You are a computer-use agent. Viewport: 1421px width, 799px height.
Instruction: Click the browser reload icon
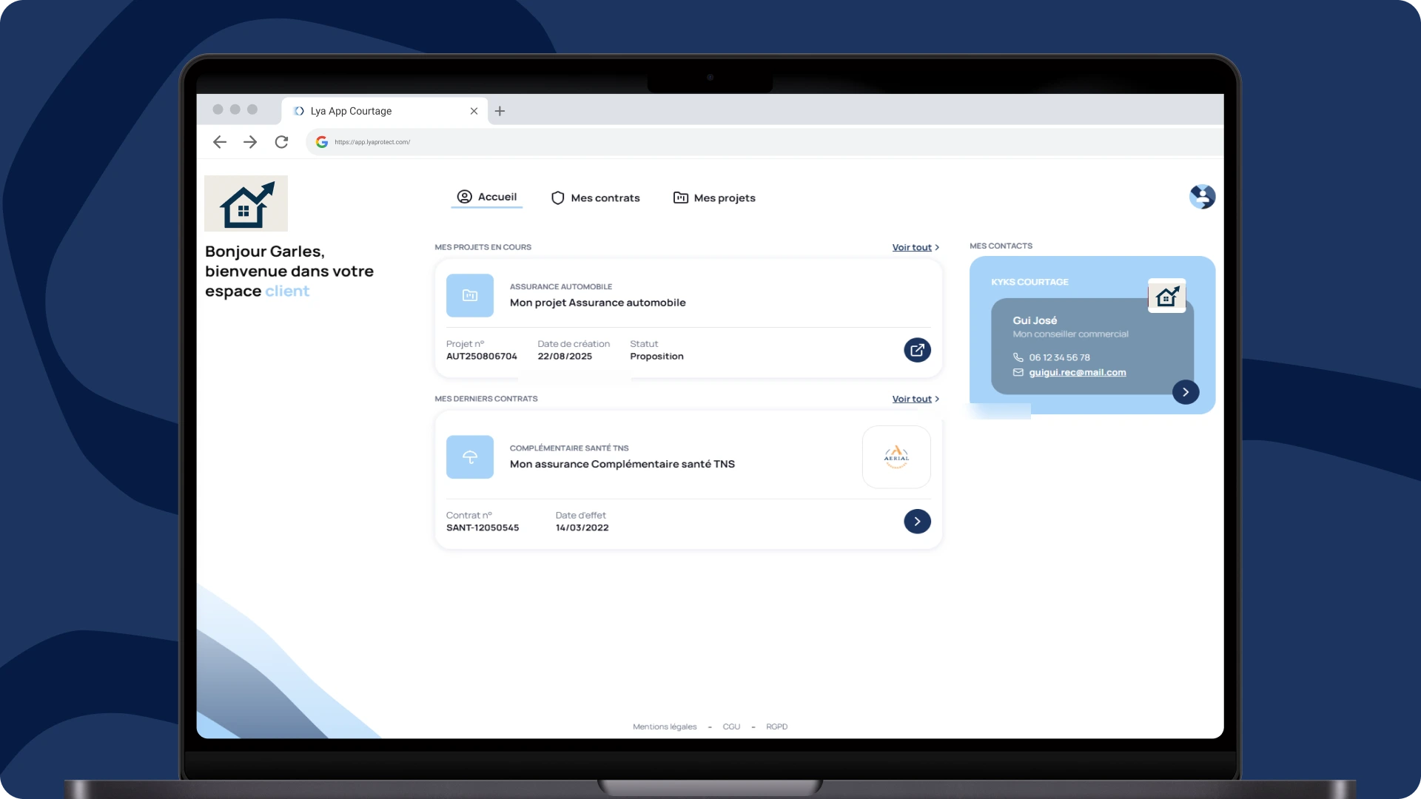point(281,142)
